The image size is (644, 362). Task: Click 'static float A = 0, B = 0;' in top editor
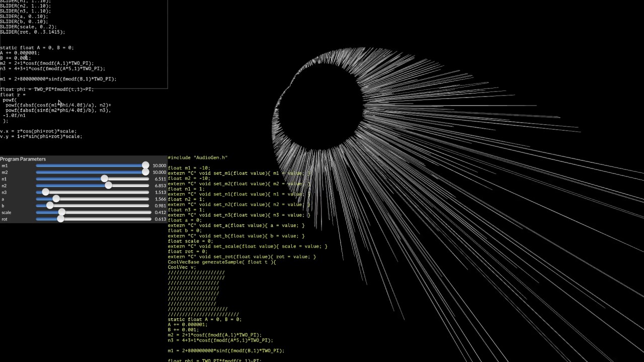point(37,48)
